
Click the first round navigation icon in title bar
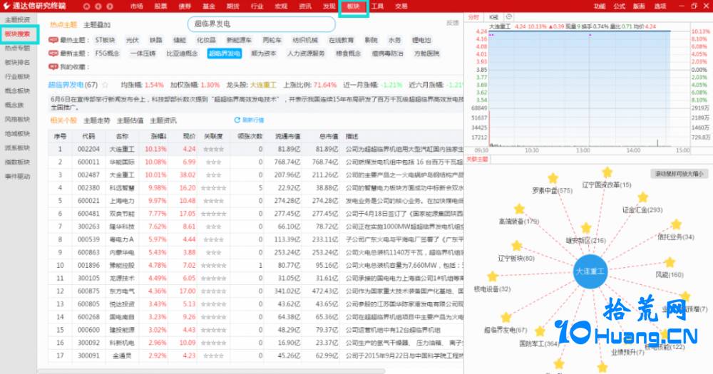point(87,6)
